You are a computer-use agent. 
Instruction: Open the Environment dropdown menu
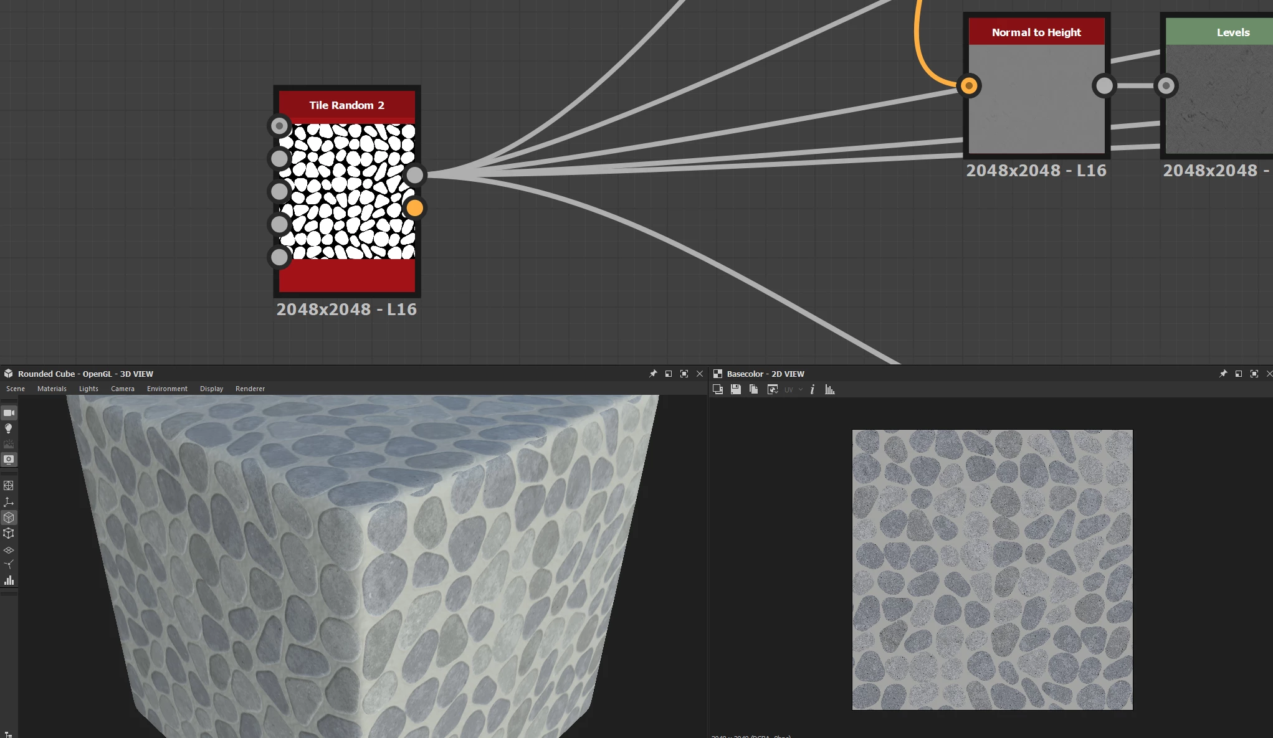[x=167, y=389]
